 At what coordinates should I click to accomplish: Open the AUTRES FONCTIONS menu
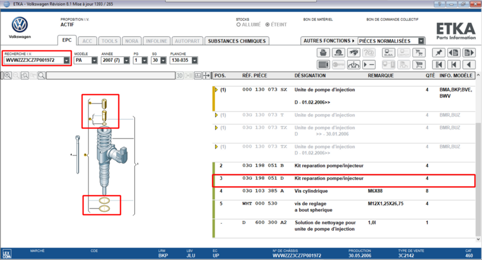click(329, 41)
